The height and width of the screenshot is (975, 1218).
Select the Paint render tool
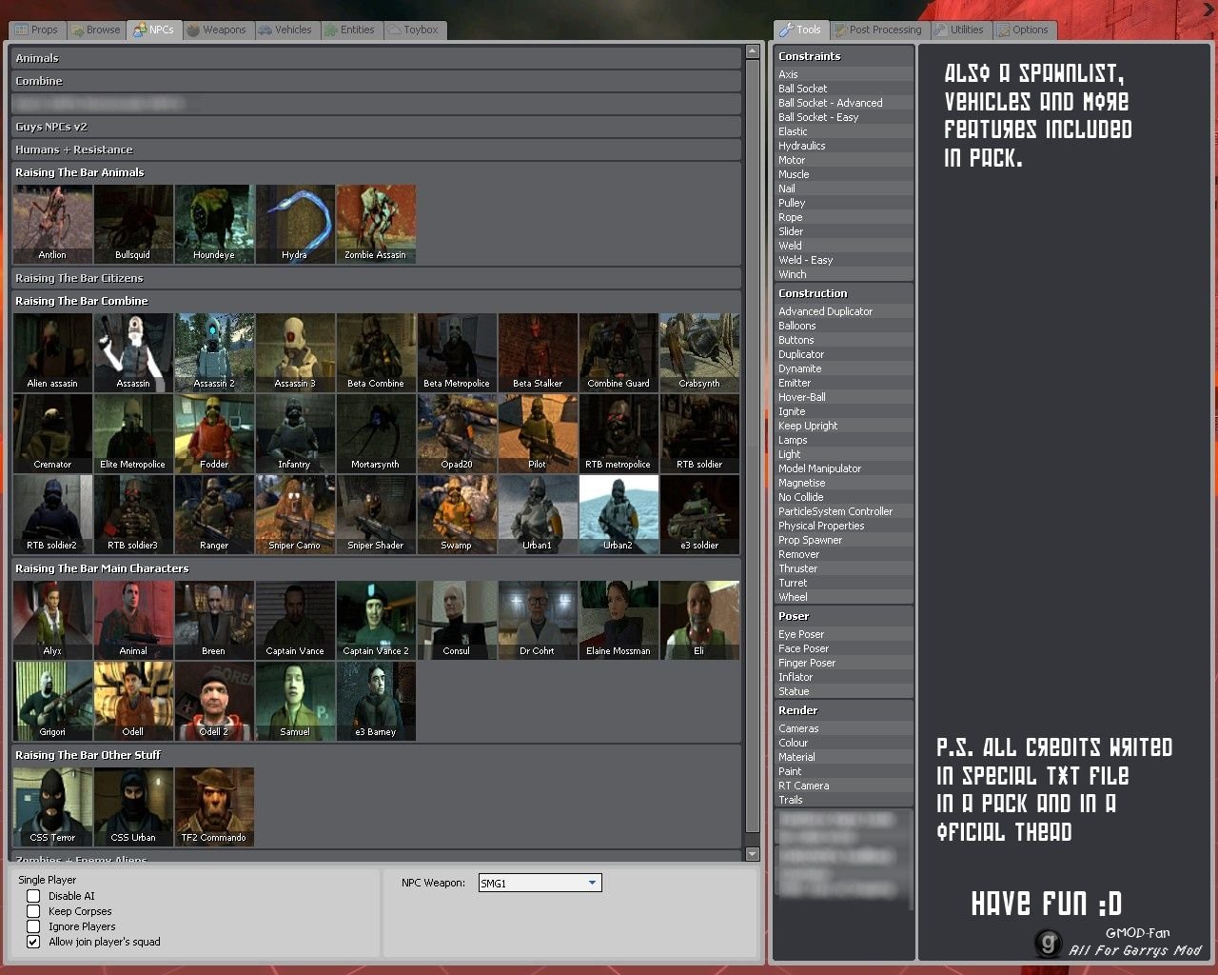(844, 771)
